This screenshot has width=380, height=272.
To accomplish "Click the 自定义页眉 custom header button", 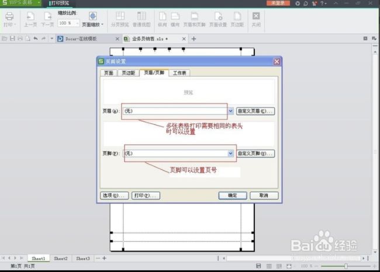I will [255, 111].
